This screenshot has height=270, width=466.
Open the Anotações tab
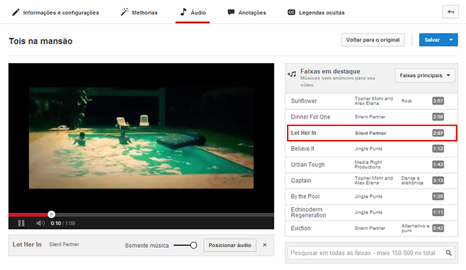[247, 13]
